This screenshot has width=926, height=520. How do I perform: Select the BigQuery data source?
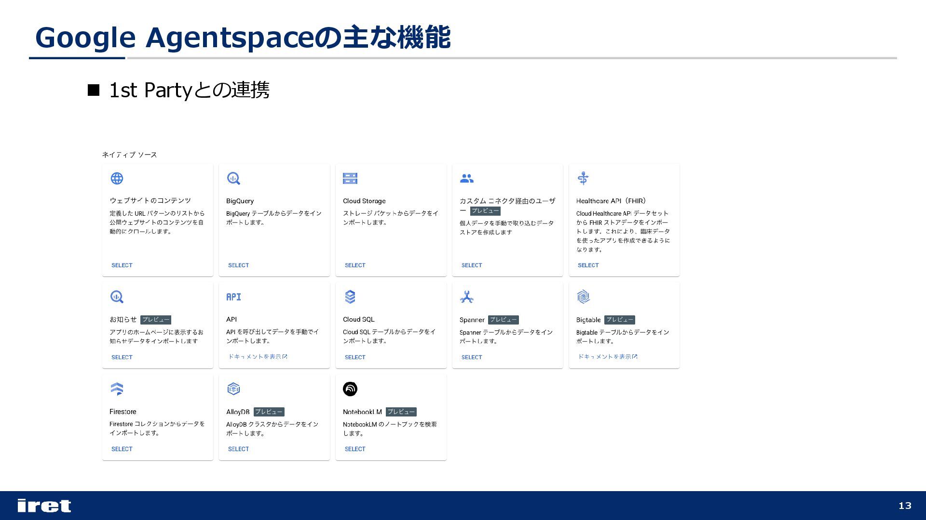[x=238, y=265]
